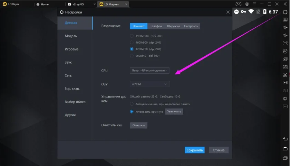Click the Очистить cache button
The height and width of the screenshot is (166, 290).
point(138,125)
